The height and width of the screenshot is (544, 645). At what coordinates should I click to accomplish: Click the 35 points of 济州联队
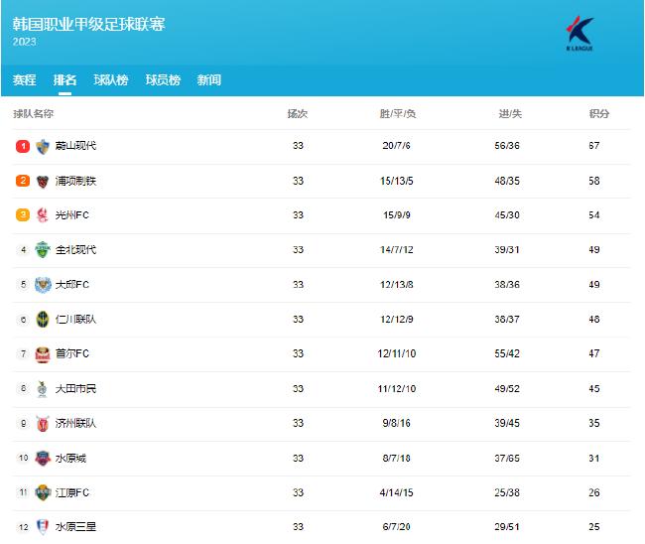pos(594,424)
